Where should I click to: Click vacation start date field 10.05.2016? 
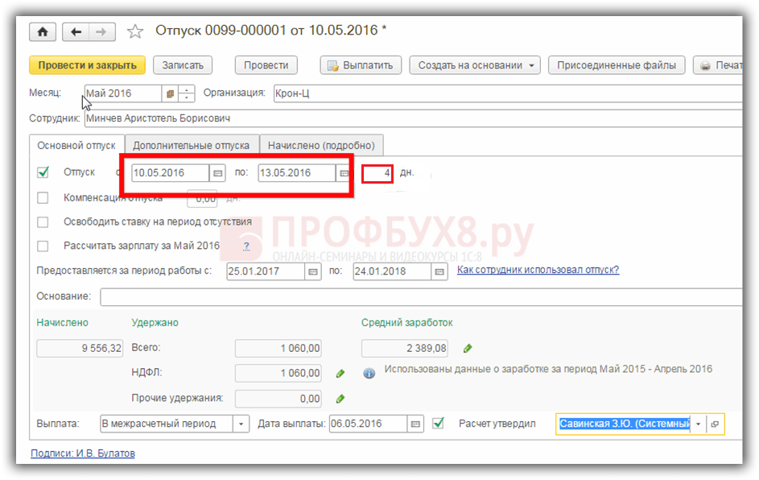click(171, 173)
